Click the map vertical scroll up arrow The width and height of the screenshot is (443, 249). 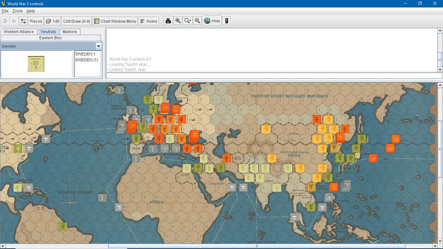(x=440, y=85)
